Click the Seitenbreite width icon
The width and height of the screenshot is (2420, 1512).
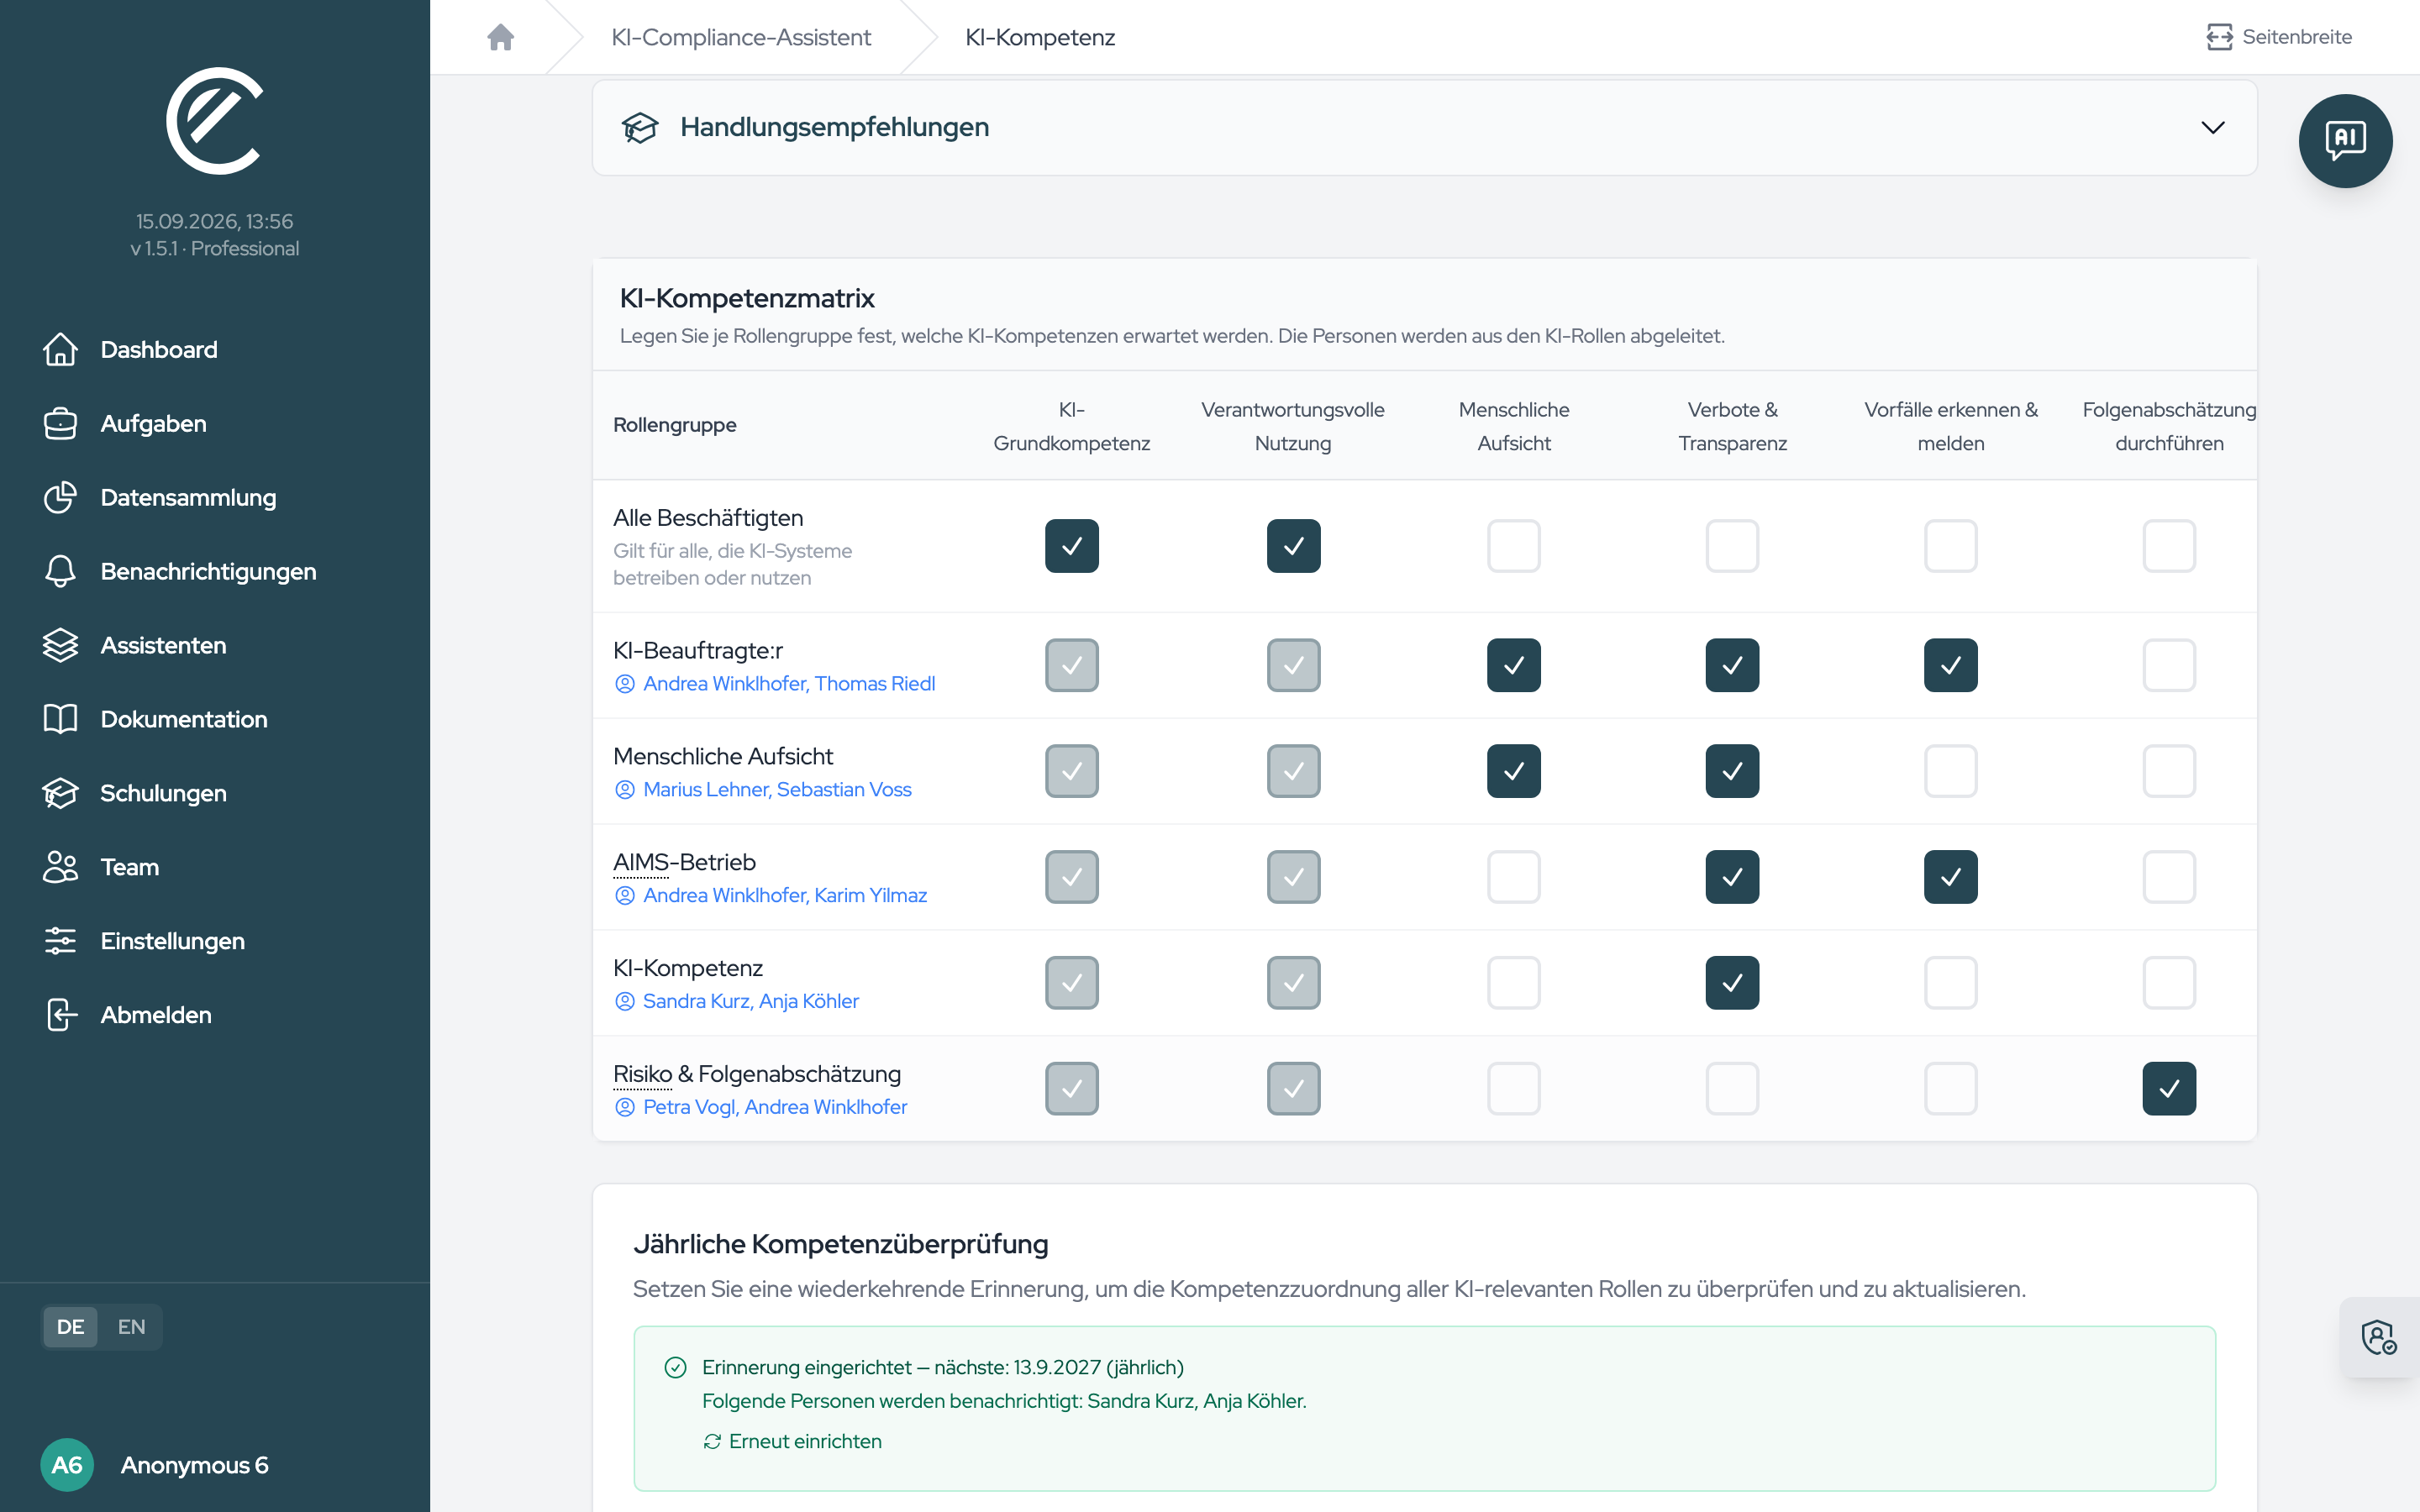[x=2219, y=37]
